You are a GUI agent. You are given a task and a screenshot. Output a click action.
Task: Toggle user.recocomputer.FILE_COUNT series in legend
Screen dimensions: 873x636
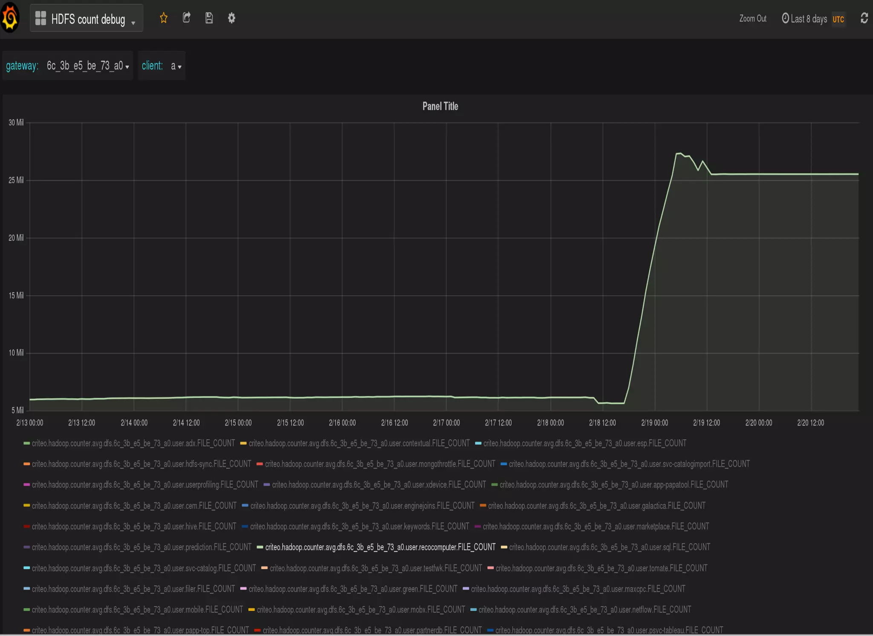click(x=380, y=547)
